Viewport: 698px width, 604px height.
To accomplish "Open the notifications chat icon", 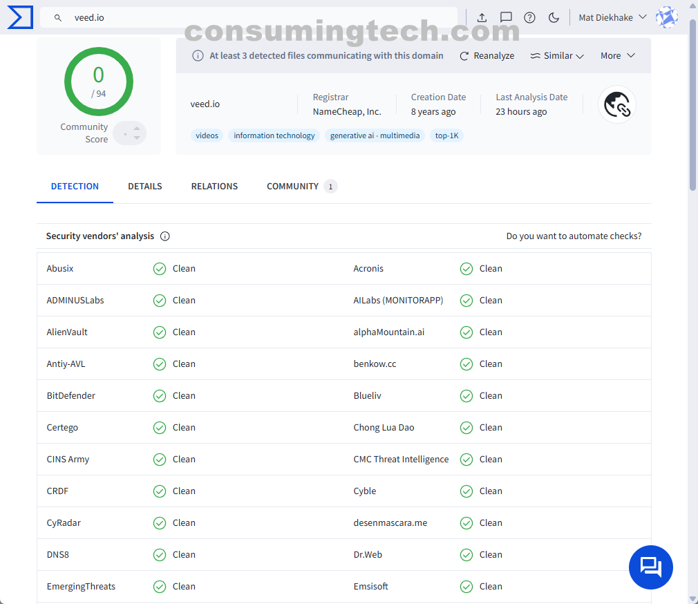I will click(506, 17).
